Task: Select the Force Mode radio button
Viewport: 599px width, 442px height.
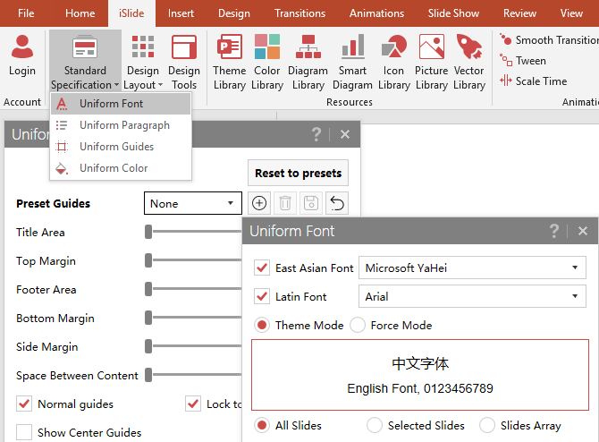Action: (x=358, y=325)
